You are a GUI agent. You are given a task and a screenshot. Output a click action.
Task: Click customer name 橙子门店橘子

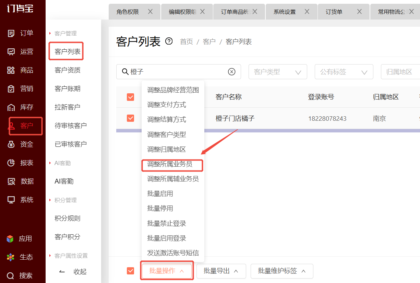click(235, 118)
